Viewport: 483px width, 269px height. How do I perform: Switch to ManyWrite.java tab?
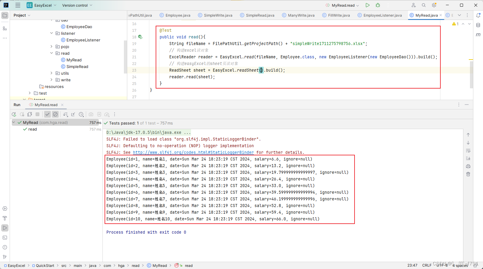click(298, 15)
